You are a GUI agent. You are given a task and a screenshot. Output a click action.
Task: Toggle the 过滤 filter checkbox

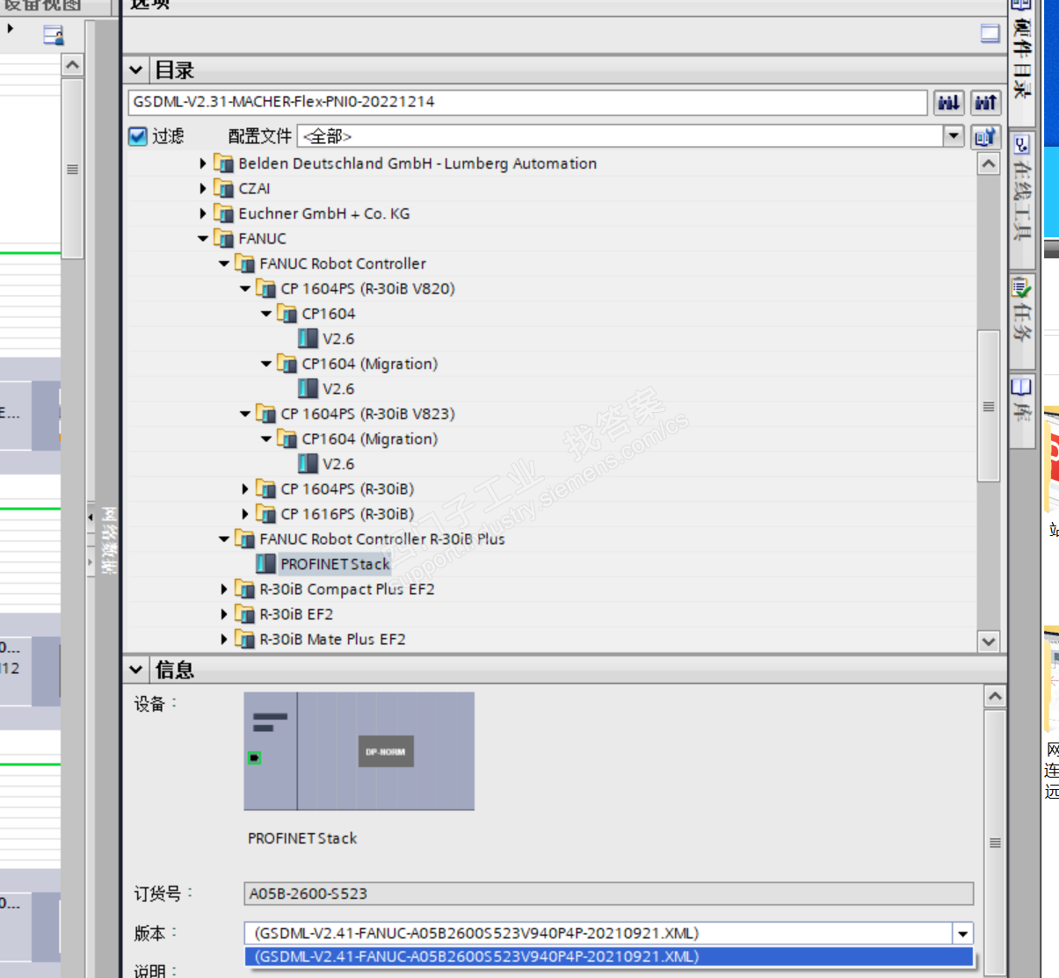tap(138, 136)
